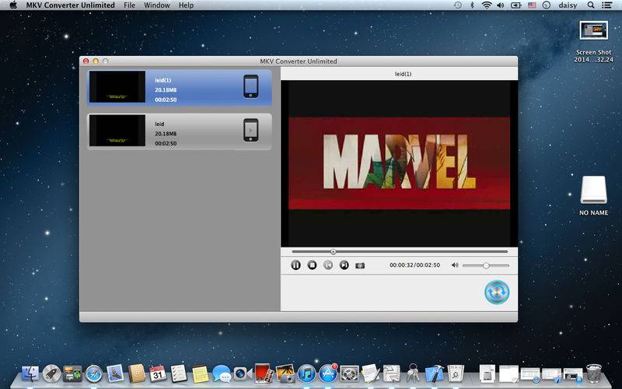Screen dimensions: 622x389
Task: Open the US flag input source menu
Action: click(x=532, y=5)
